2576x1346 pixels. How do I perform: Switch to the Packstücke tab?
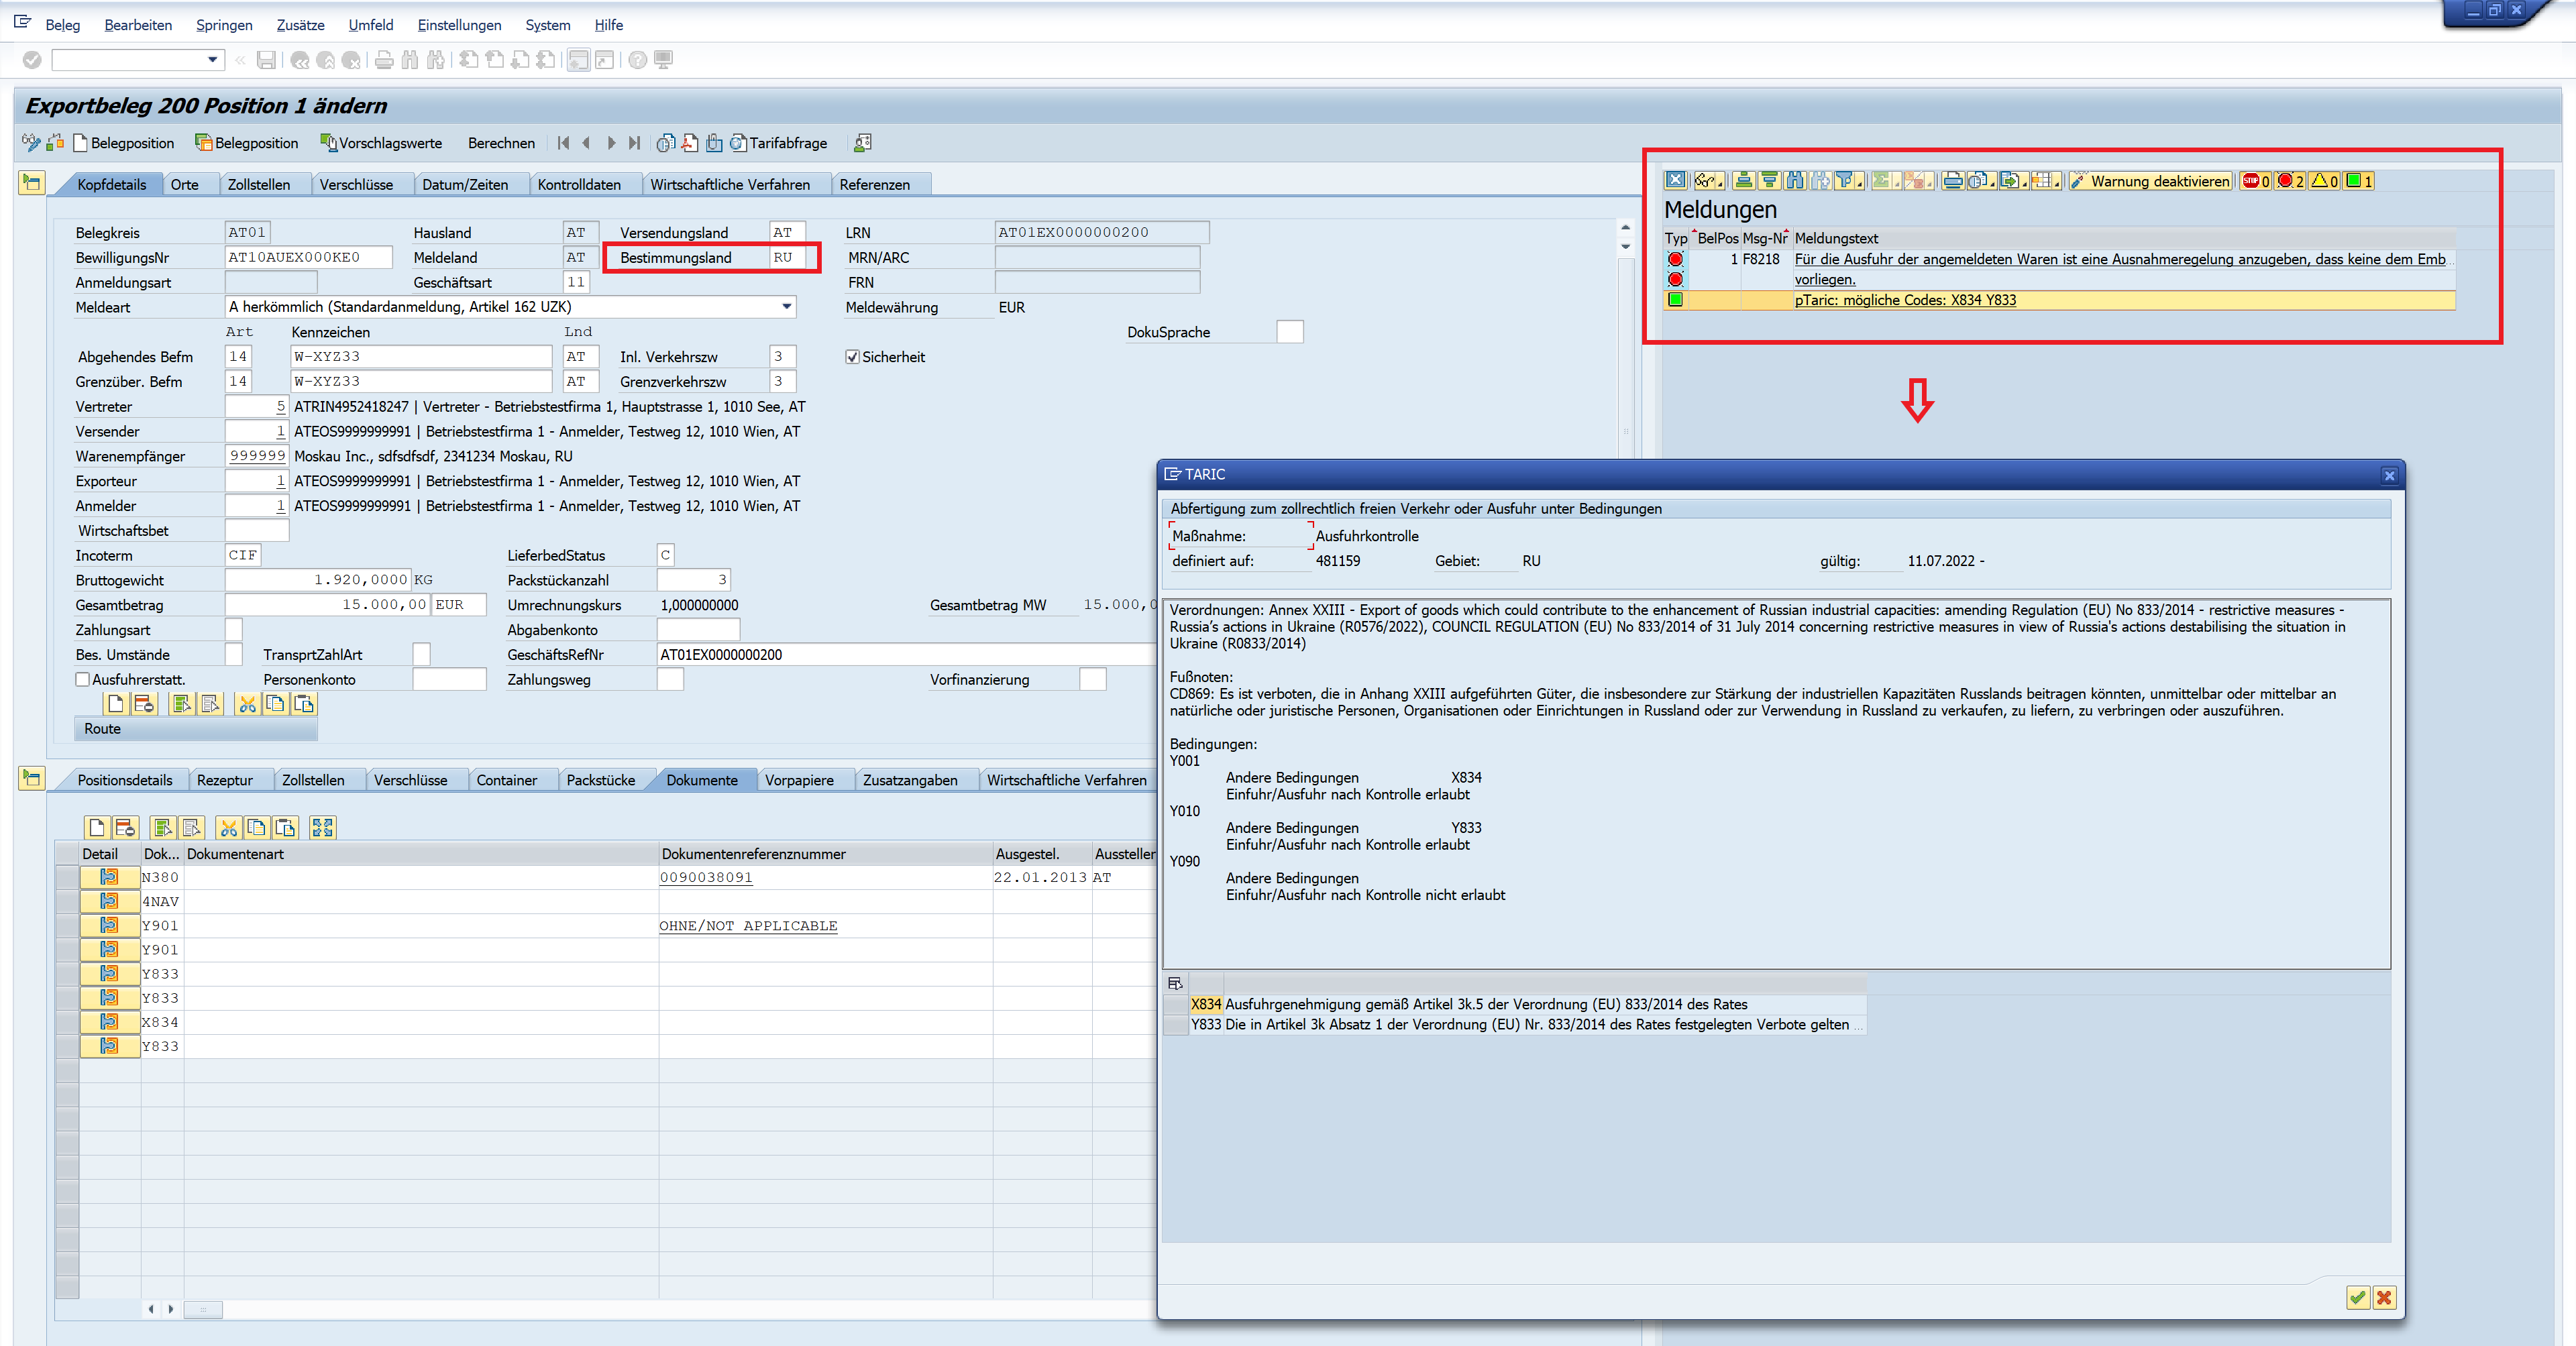coord(600,780)
